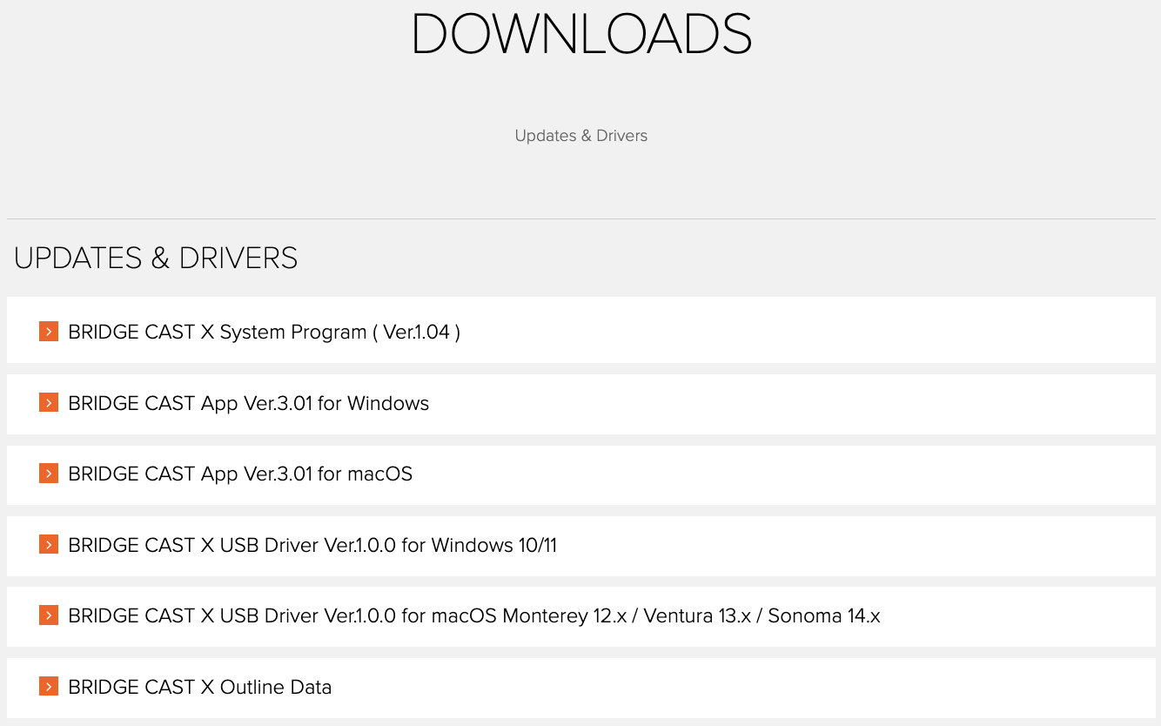Click the empty right side of the System Program row
The image size is (1161, 726).
click(870, 331)
